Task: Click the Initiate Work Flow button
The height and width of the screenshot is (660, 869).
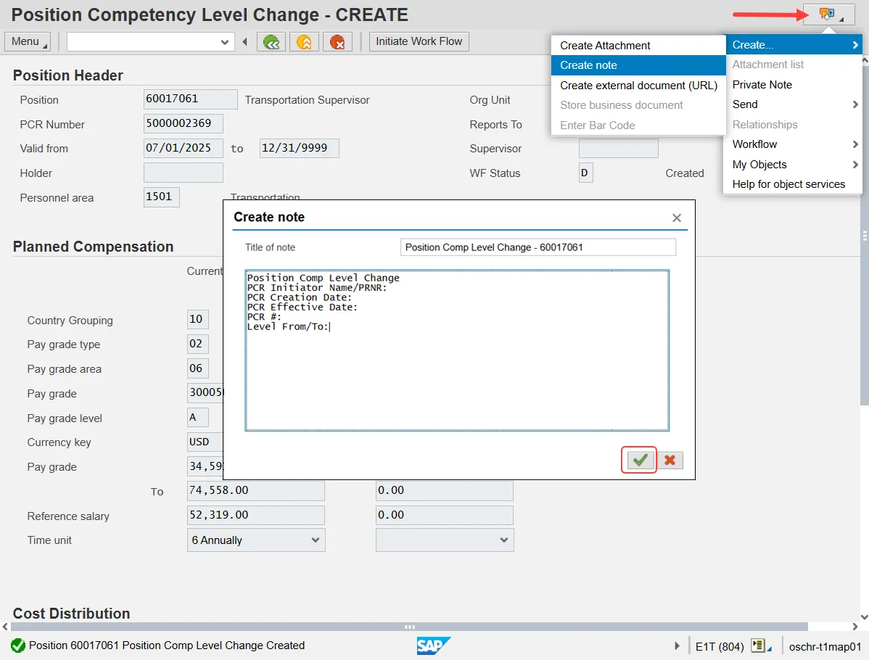Action: pyautogui.click(x=419, y=42)
